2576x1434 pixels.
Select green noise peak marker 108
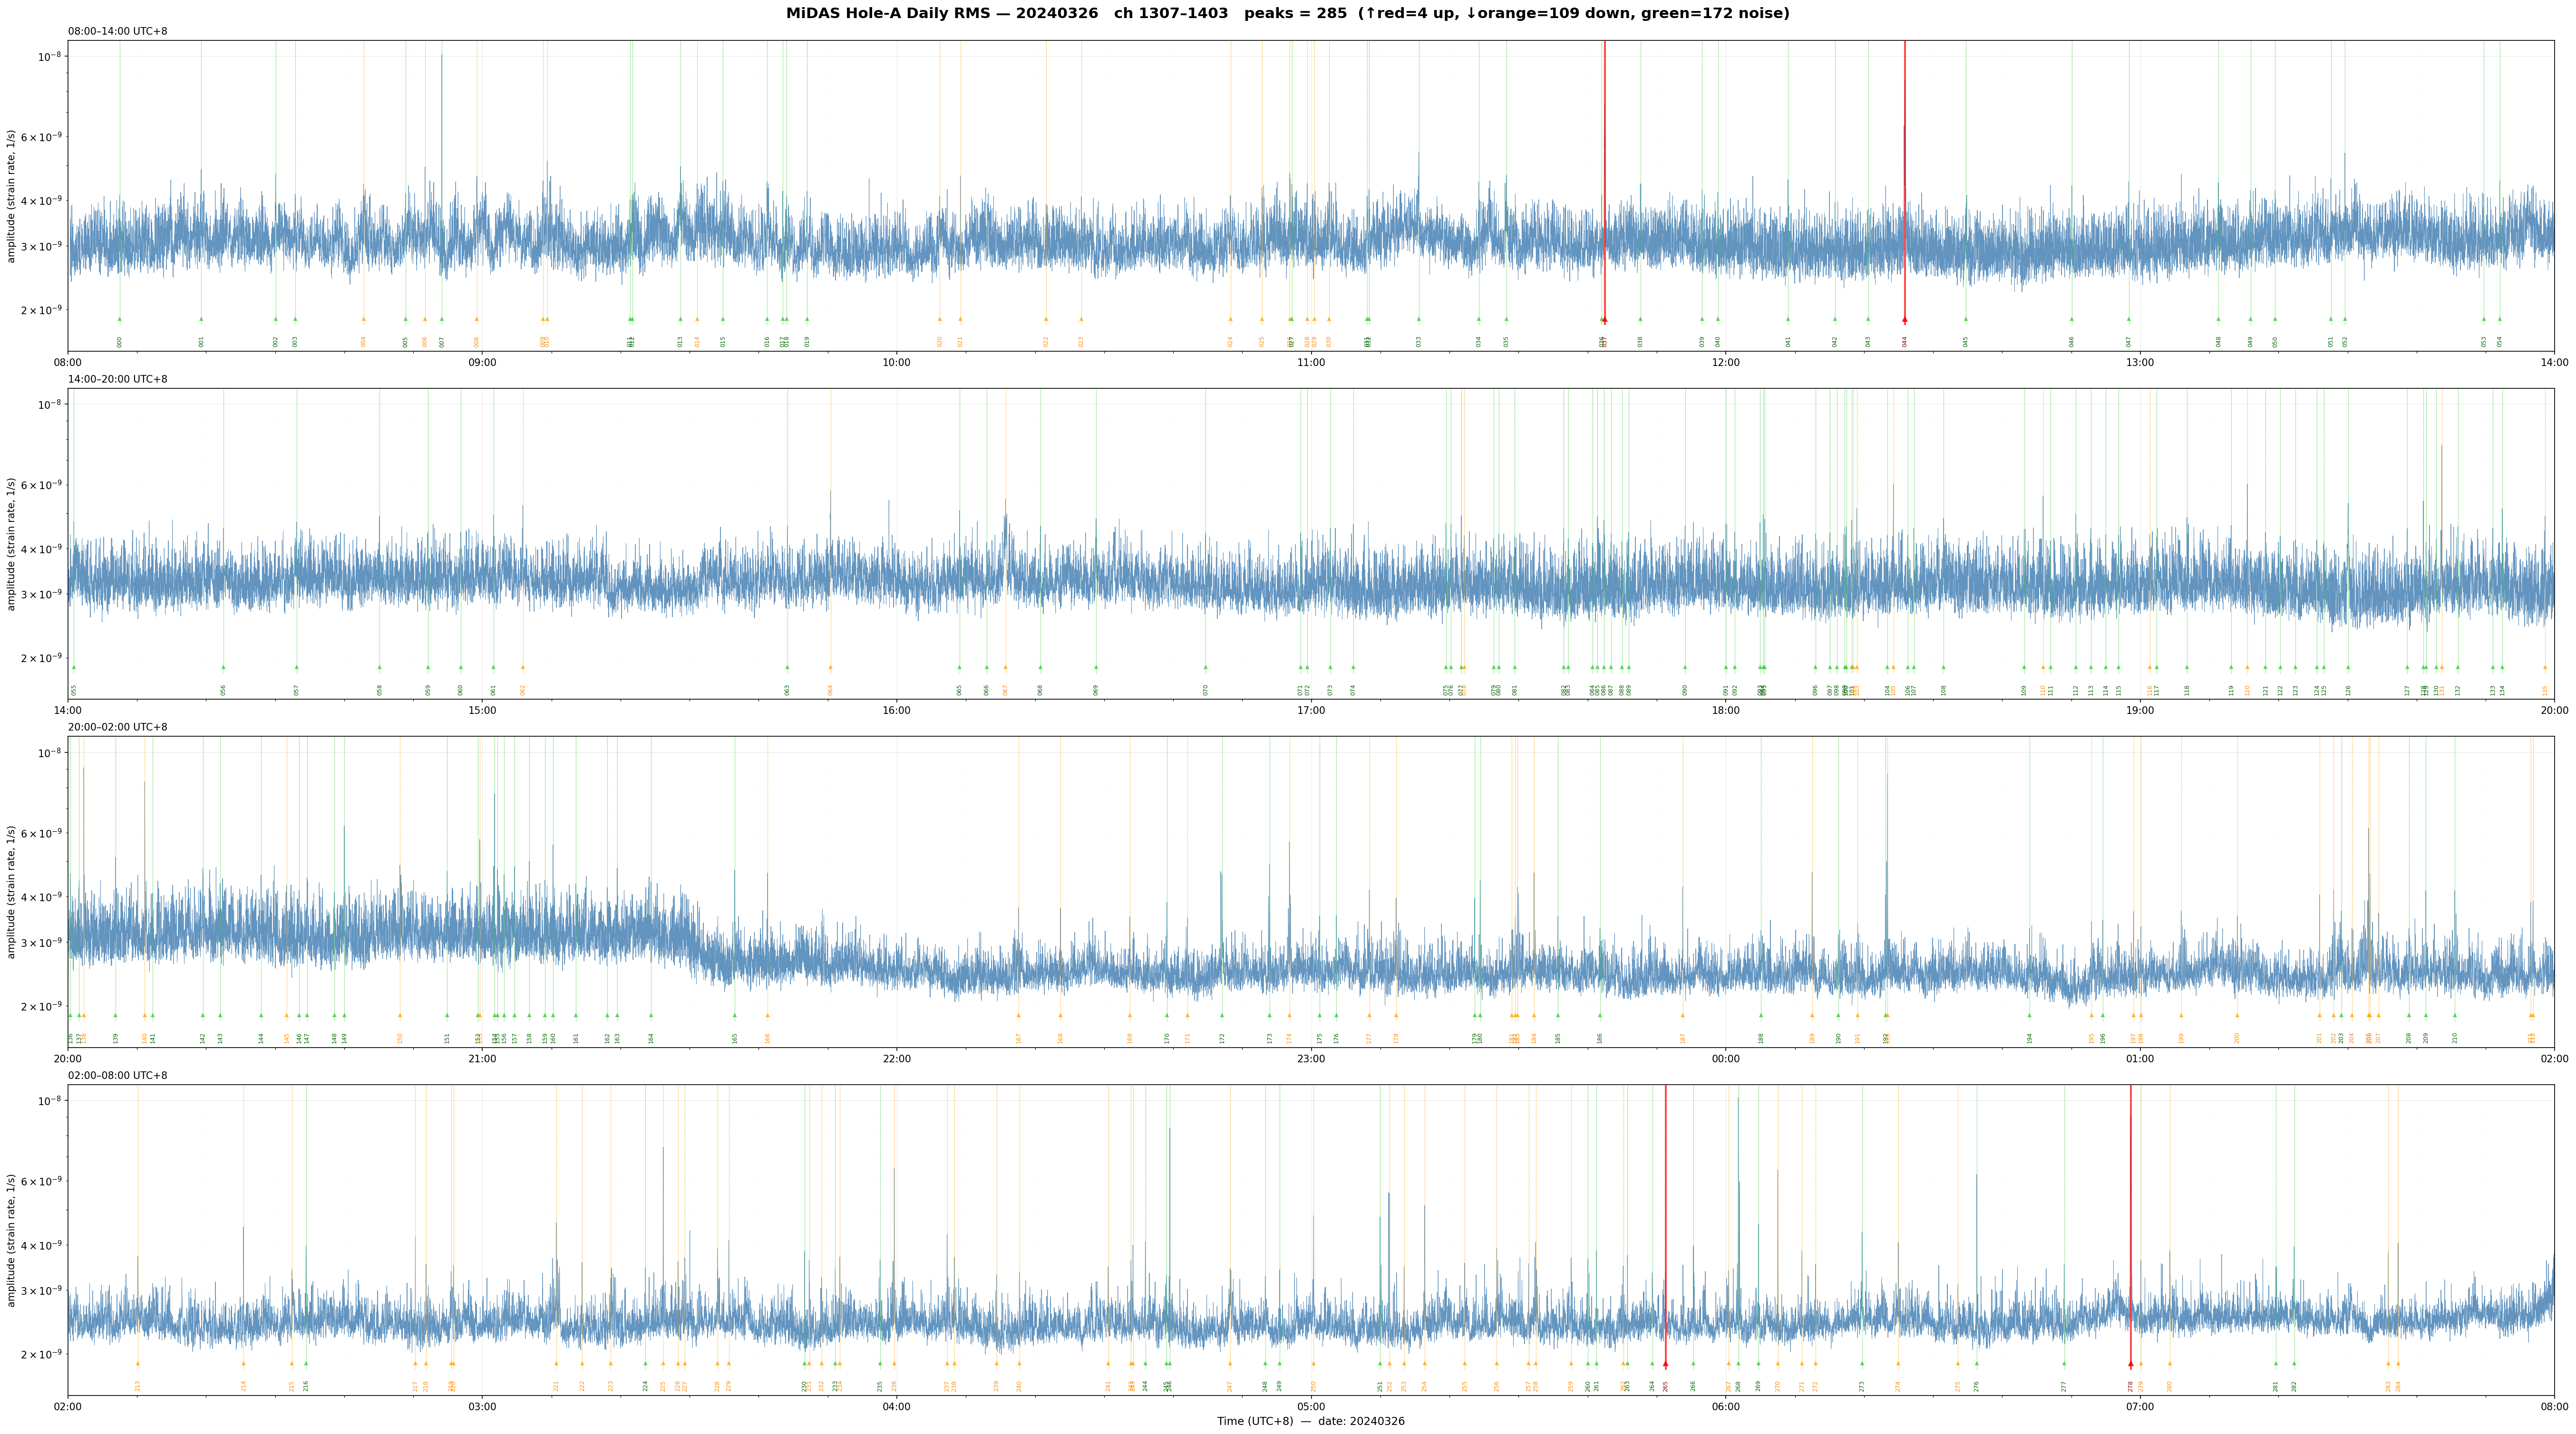(x=1943, y=667)
